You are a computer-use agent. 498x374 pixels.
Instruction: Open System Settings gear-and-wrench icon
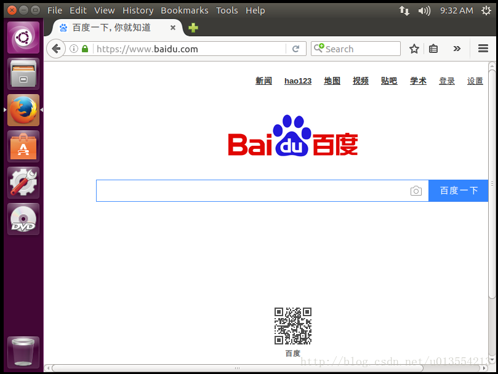pyautogui.click(x=23, y=183)
